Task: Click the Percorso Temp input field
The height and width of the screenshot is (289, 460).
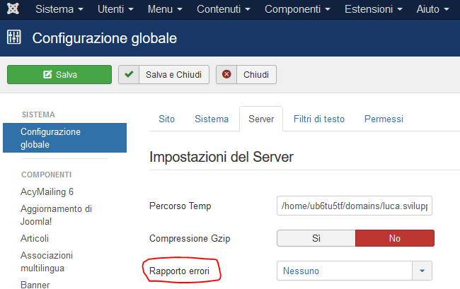Action: pos(355,206)
